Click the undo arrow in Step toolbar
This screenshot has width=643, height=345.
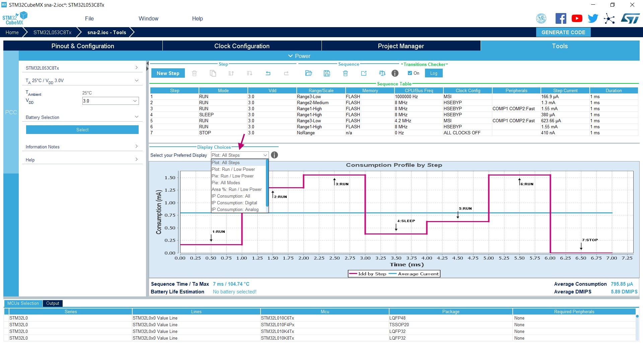coord(268,73)
